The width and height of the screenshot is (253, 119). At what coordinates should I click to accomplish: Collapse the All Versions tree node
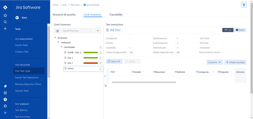coord(55,38)
